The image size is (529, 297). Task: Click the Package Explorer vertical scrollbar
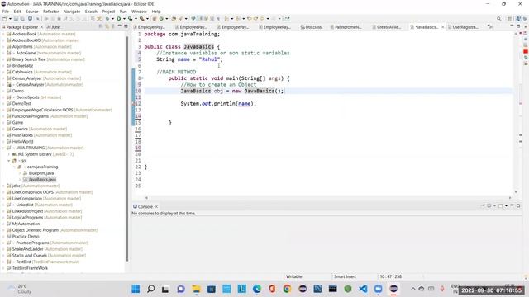[127, 148]
